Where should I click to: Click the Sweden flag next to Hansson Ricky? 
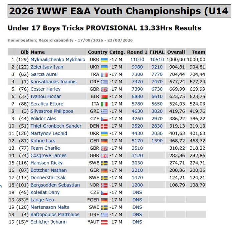[104, 163]
